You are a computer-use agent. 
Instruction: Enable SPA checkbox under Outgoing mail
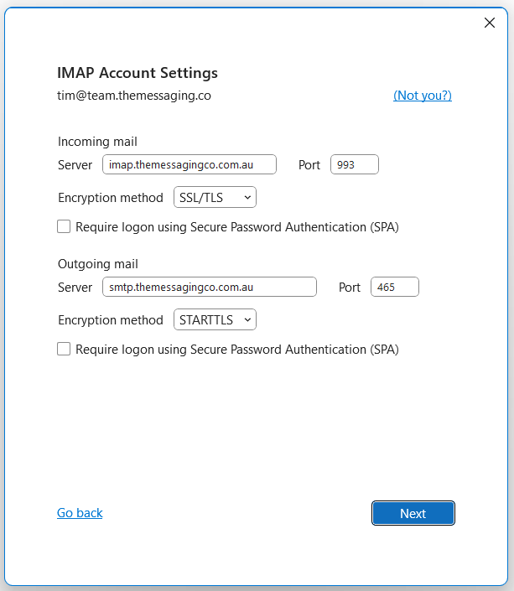[x=64, y=349]
